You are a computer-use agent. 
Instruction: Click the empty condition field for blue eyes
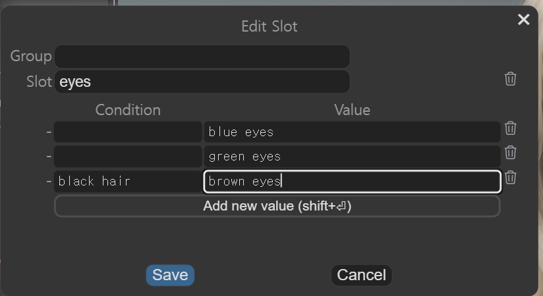click(128, 132)
